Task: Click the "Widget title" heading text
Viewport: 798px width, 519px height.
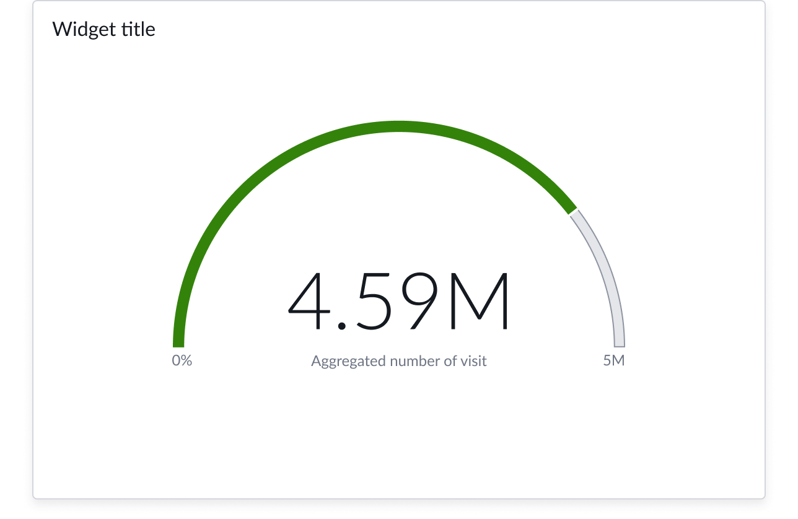Action: click(x=103, y=29)
